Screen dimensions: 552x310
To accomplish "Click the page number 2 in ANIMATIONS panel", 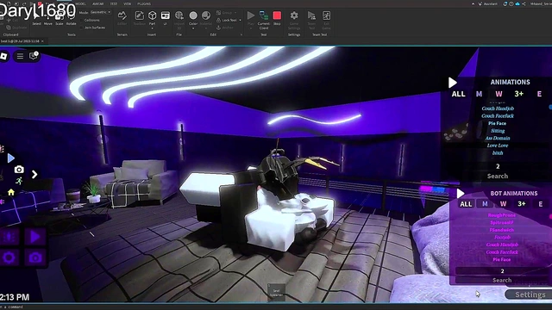I will [498, 166].
